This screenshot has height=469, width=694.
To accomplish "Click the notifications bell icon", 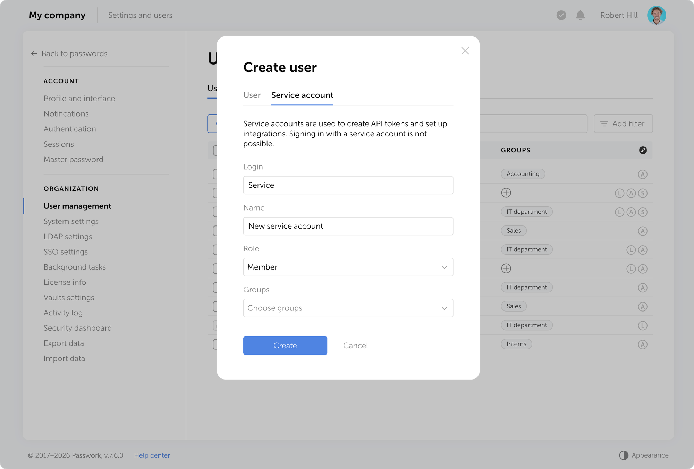I will [x=580, y=15].
